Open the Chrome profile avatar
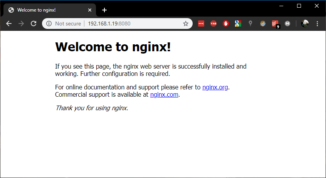The height and width of the screenshot is (178, 326). [x=305, y=24]
